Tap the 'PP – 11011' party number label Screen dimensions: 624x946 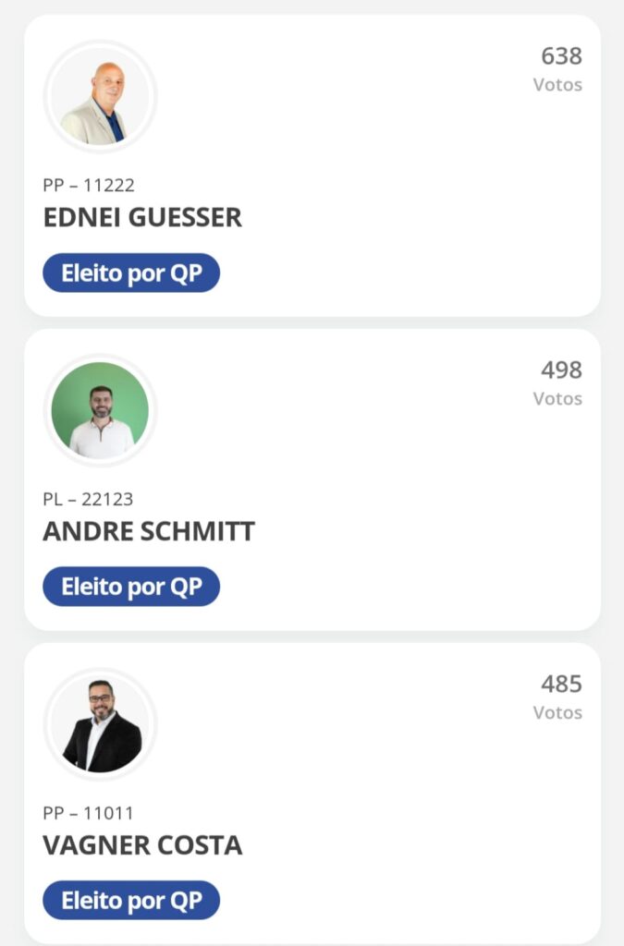(x=88, y=814)
